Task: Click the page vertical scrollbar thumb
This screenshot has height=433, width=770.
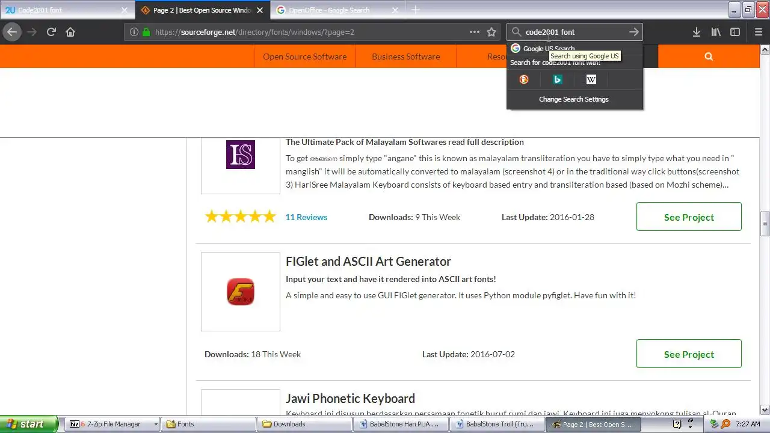Action: (x=765, y=223)
